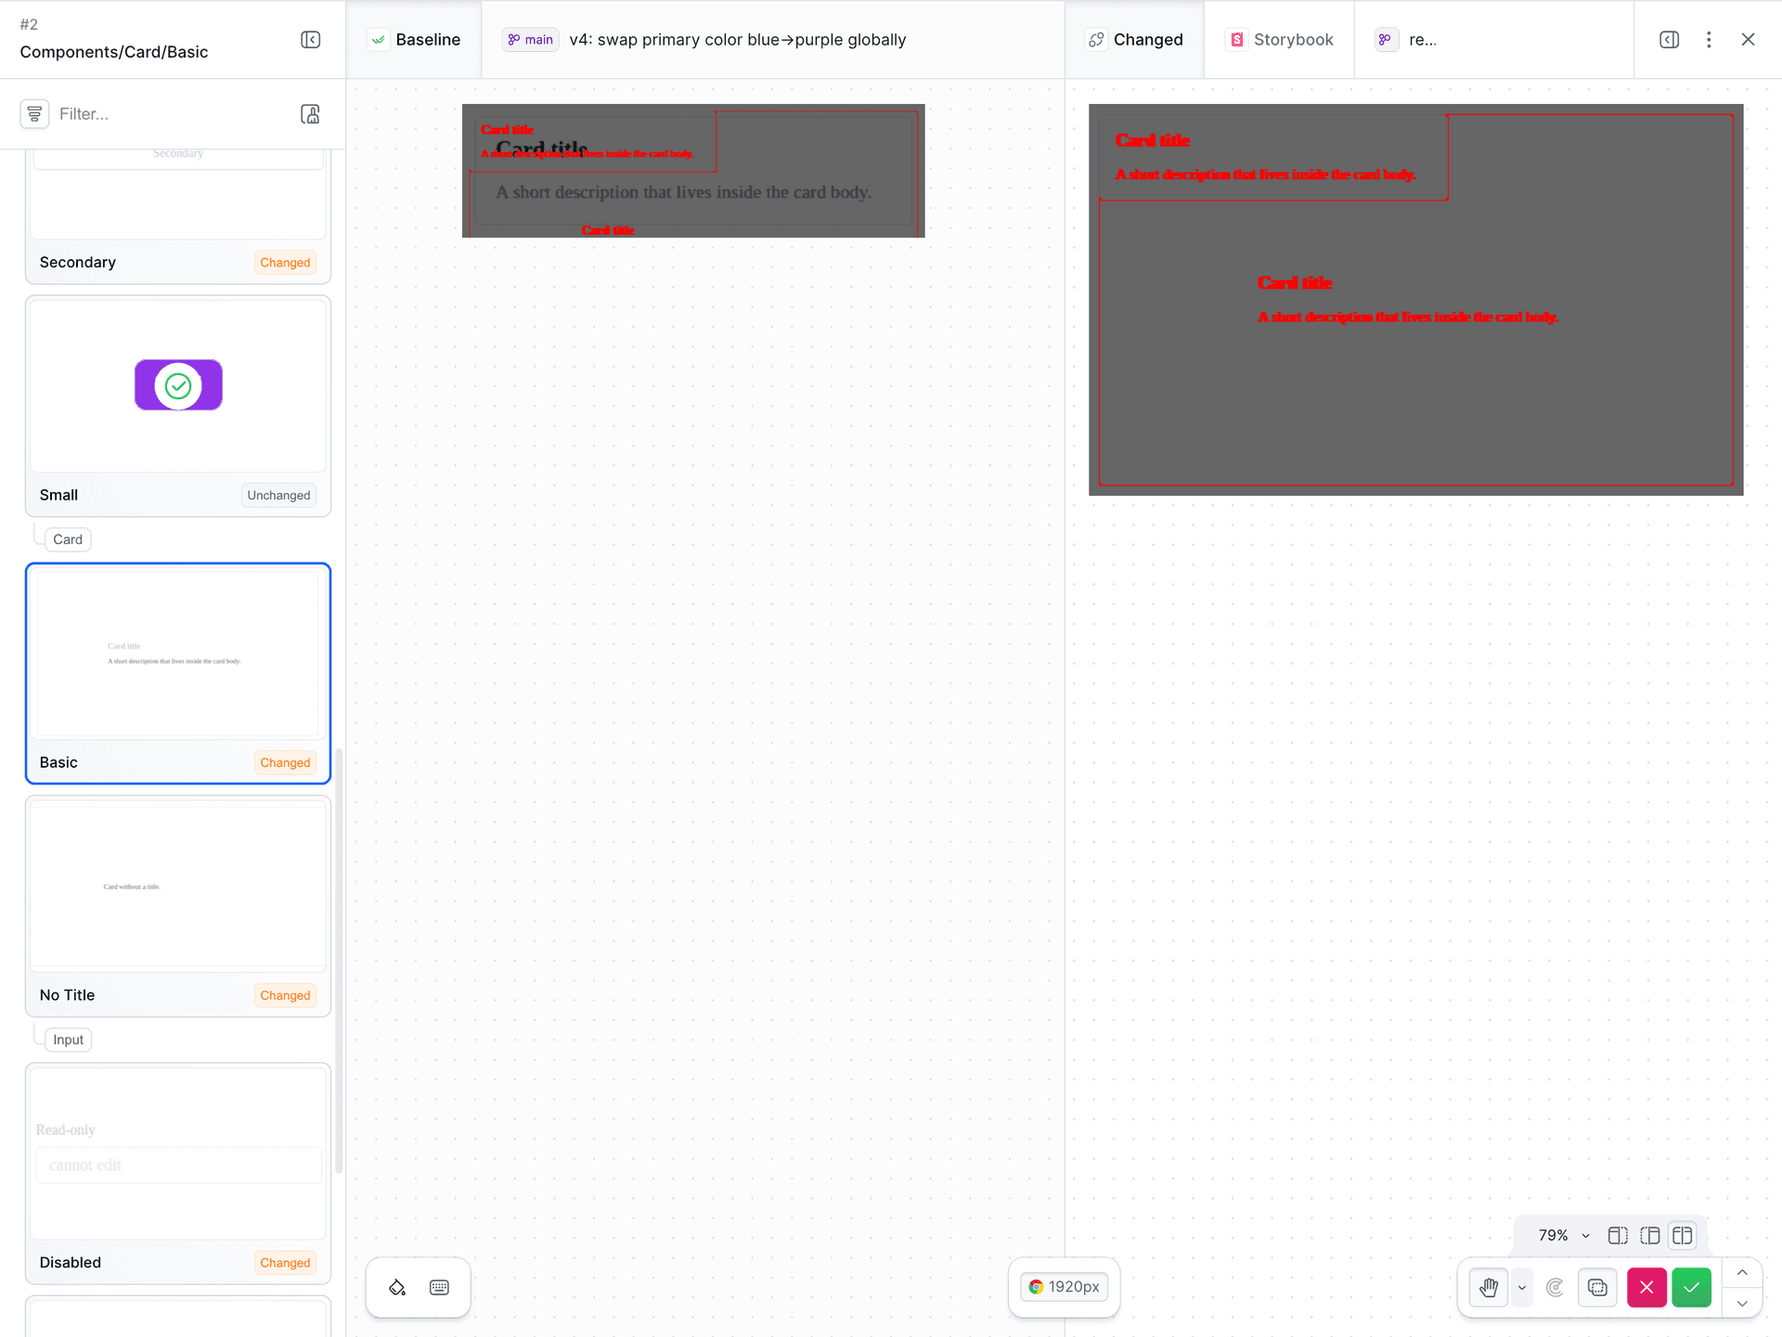Image resolution: width=1782 pixels, height=1337 pixels.
Task: Switch to the Changed tab
Action: click(1135, 40)
